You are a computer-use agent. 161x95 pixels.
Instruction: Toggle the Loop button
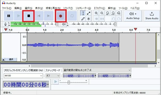(72, 16)
